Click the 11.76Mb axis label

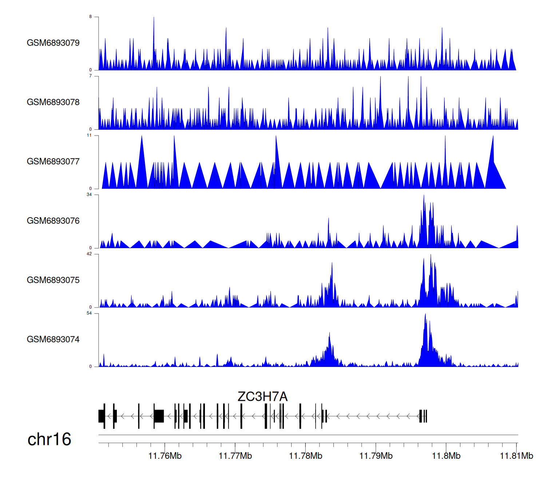click(x=165, y=456)
